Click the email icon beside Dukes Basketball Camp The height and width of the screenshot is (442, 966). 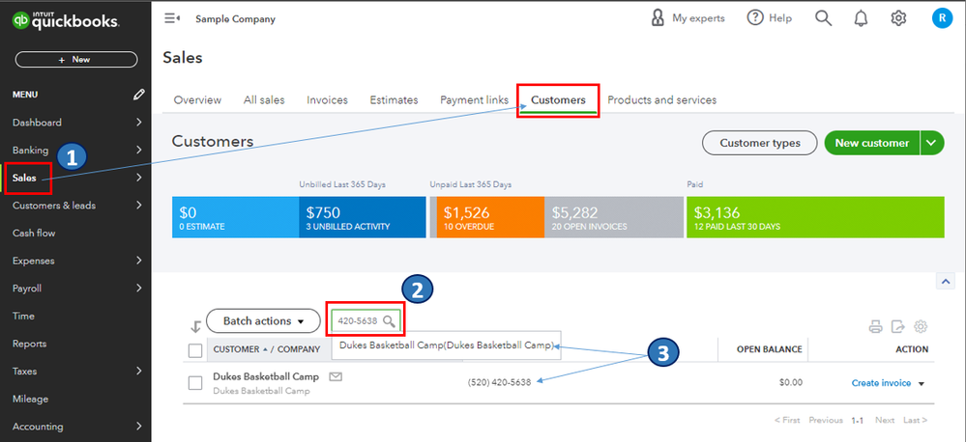[336, 377]
